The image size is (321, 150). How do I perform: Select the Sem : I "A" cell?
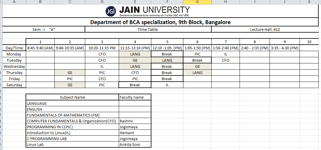pyautogui.click(x=44, y=29)
